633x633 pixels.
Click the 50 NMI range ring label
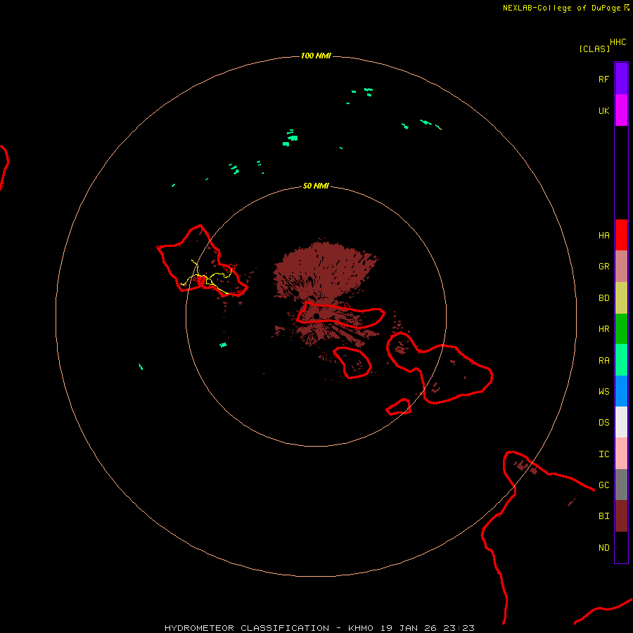[x=316, y=186]
